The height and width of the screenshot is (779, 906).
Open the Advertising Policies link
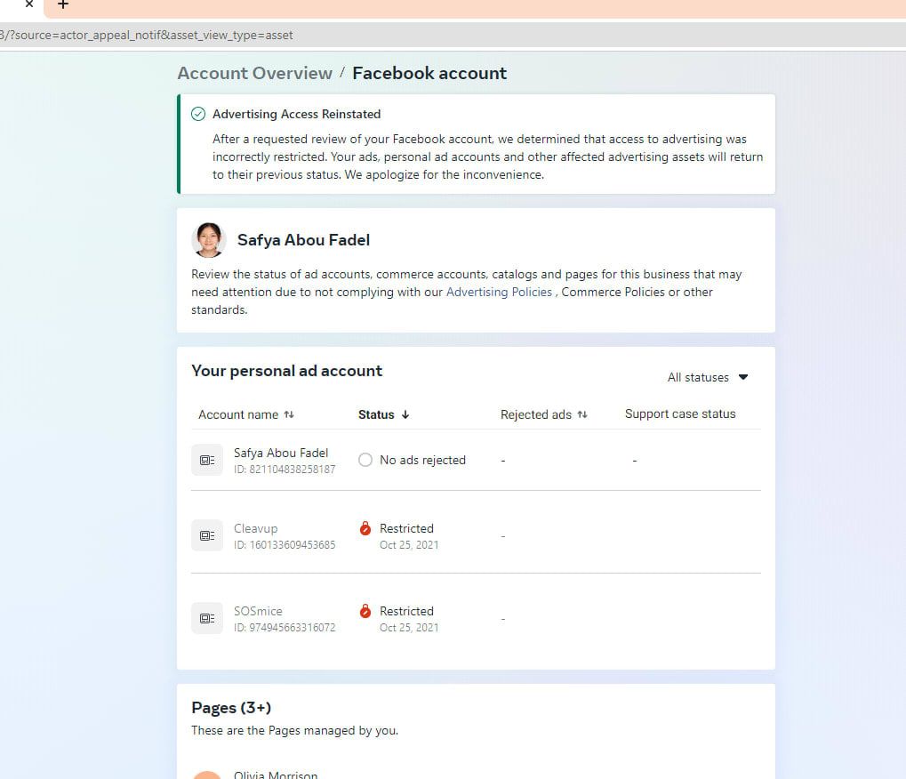[x=499, y=292]
